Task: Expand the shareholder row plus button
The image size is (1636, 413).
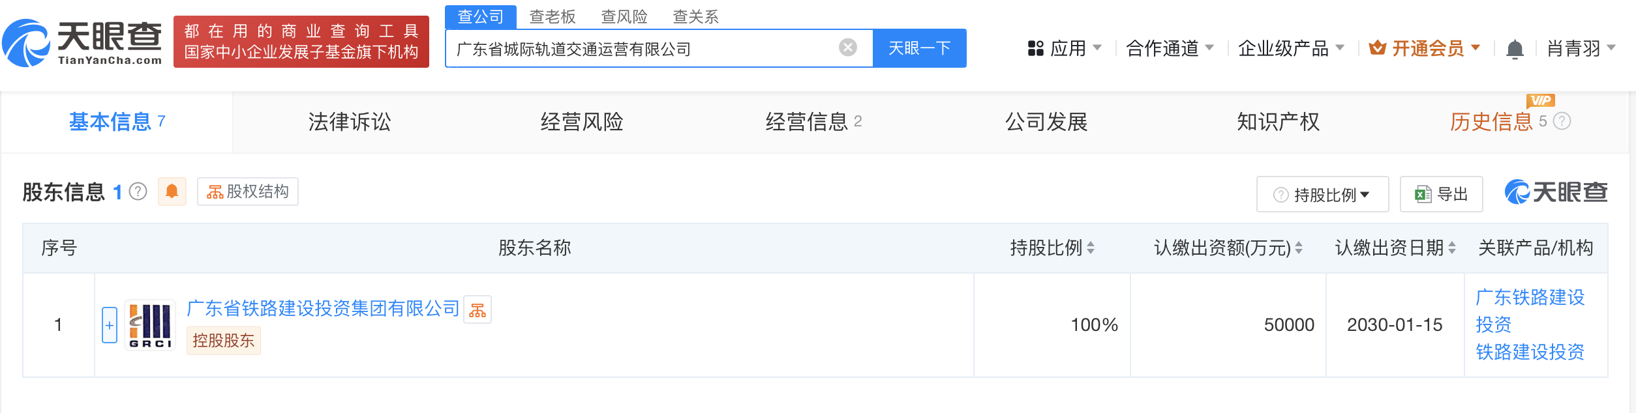Action: [110, 325]
